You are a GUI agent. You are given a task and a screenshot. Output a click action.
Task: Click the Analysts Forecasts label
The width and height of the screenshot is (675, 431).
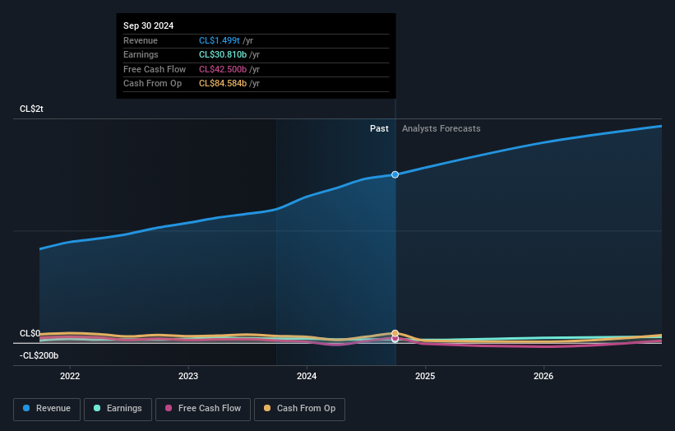(x=442, y=128)
